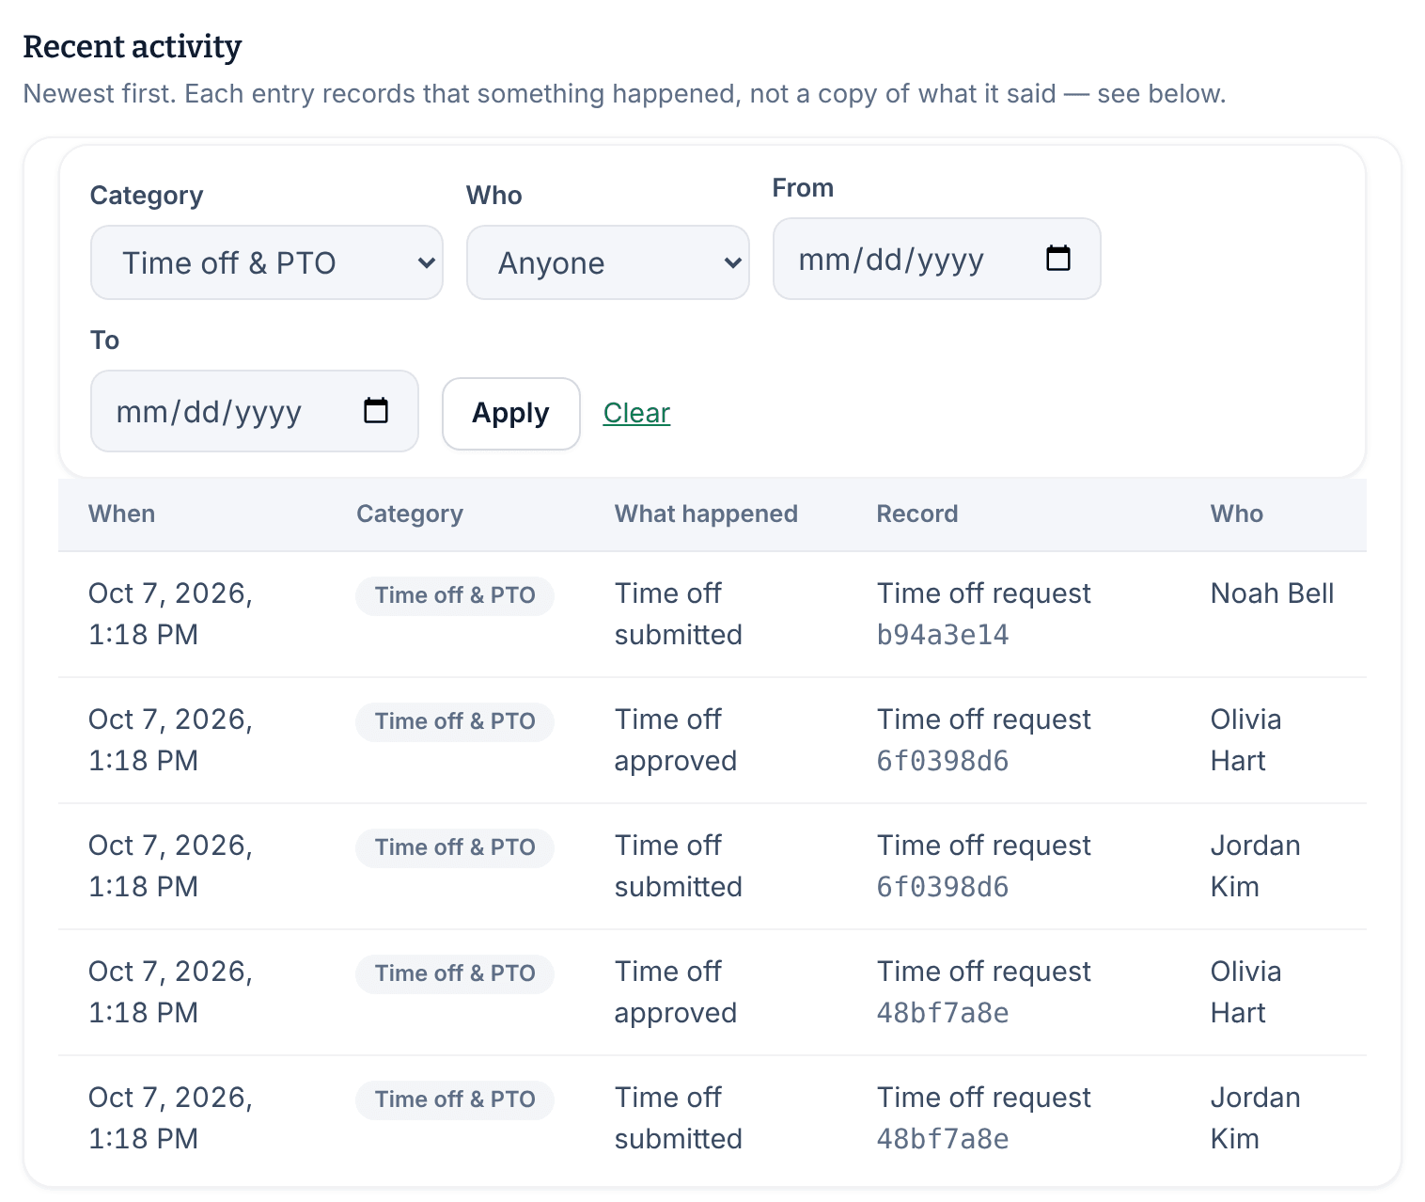Viewport: 1425px width, 1202px height.
Task: Click the When column header
Action: (122, 514)
